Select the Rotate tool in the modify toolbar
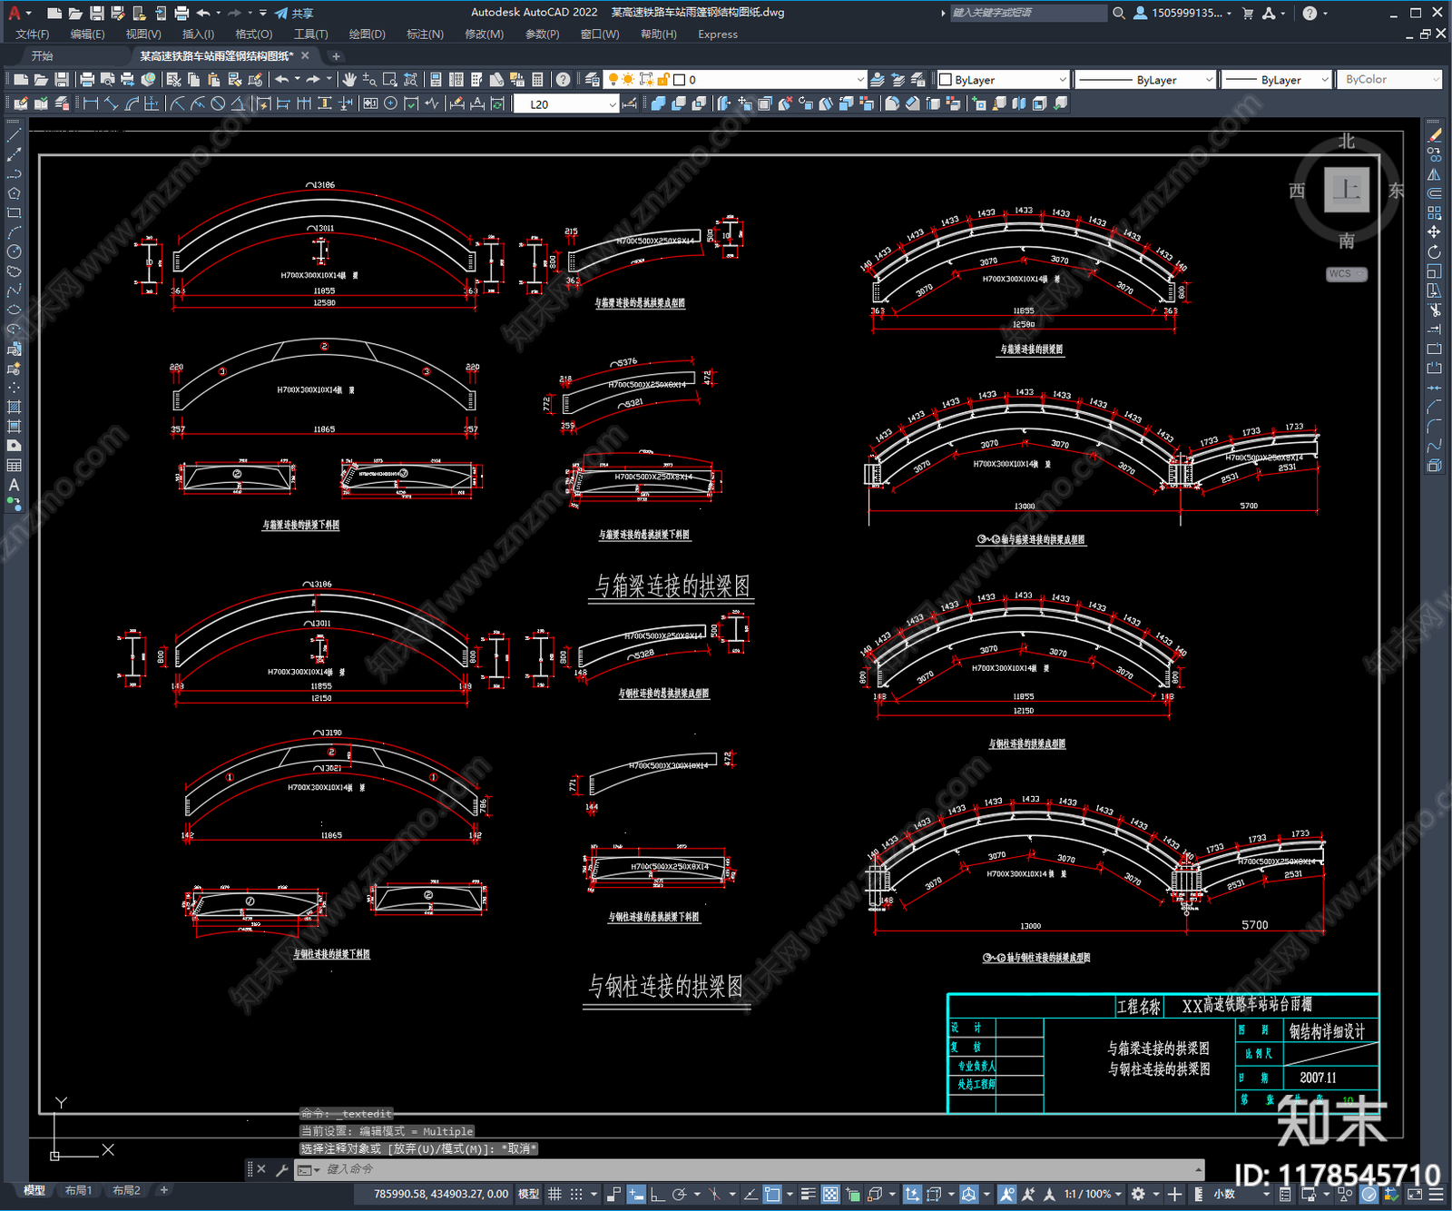Screen dimensions: 1452x1211 point(1434,251)
